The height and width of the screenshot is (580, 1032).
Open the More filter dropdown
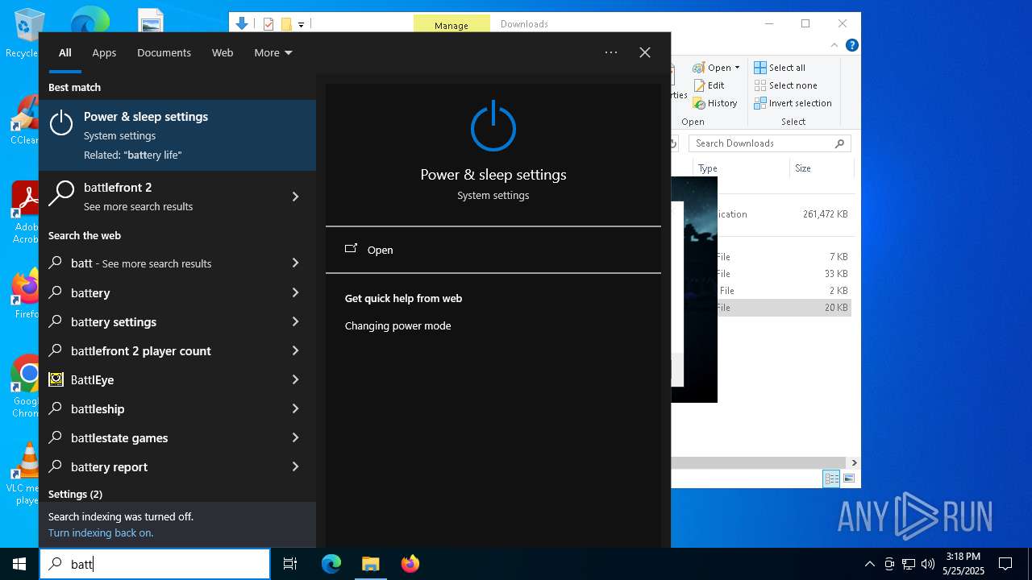[x=273, y=52]
